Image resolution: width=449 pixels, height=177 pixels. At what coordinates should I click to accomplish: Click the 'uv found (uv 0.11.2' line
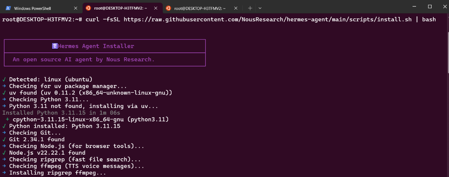click(x=87, y=93)
